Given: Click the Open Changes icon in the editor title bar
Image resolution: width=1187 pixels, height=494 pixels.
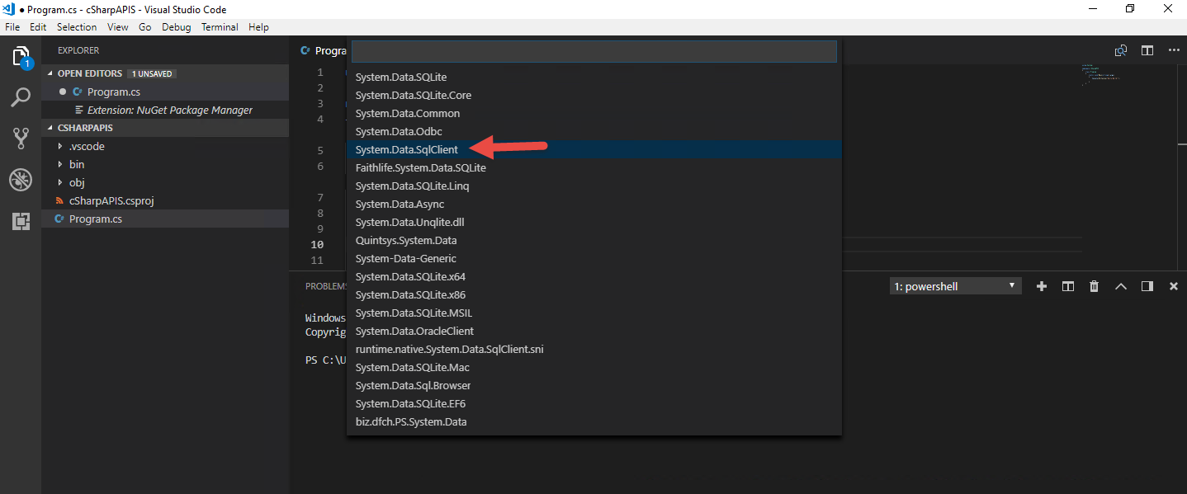Looking at the screenshot, I should click(1121, 50).
